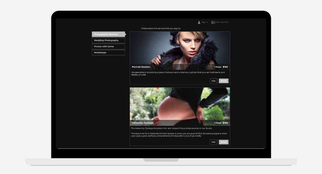Click the Gift vouchers card icon
This screenshot has height=174, width=322.
point(213,22)
